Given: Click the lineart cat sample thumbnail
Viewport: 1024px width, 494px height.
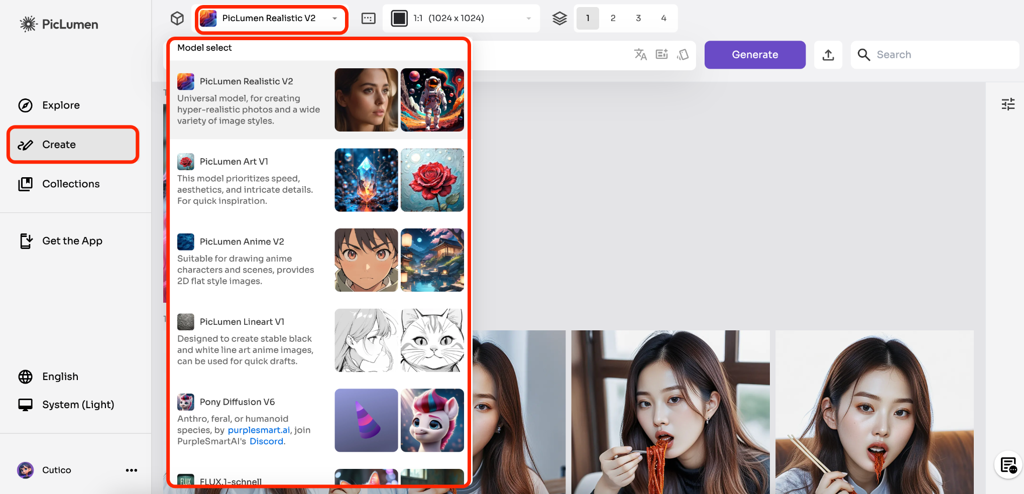Looking at the screenshot, I should [x=432, y=340].
